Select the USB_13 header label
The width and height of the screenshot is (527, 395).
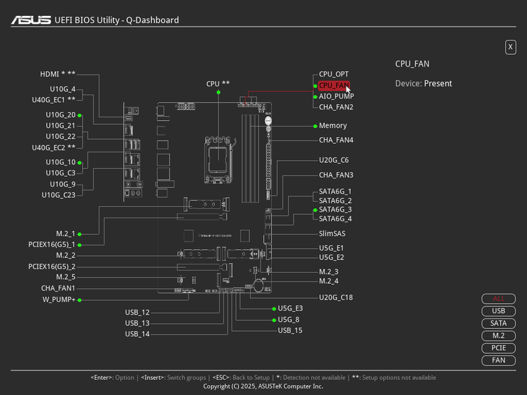pos(137,324)
